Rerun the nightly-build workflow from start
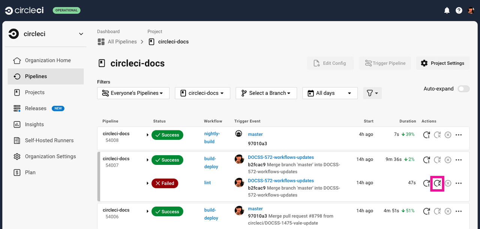Screen dimensions: 480x229 tap(426, 135)
